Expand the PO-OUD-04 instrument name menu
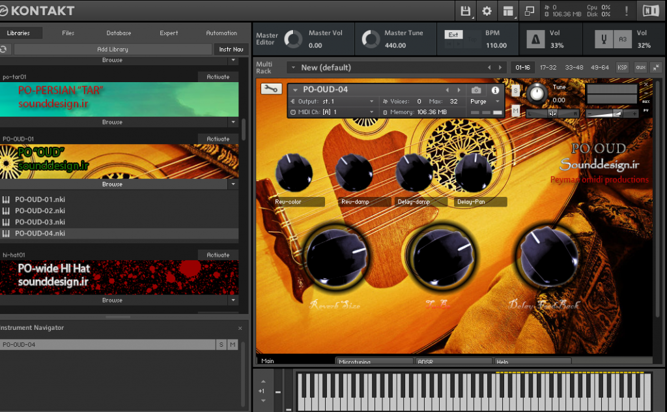 point(295,90)
